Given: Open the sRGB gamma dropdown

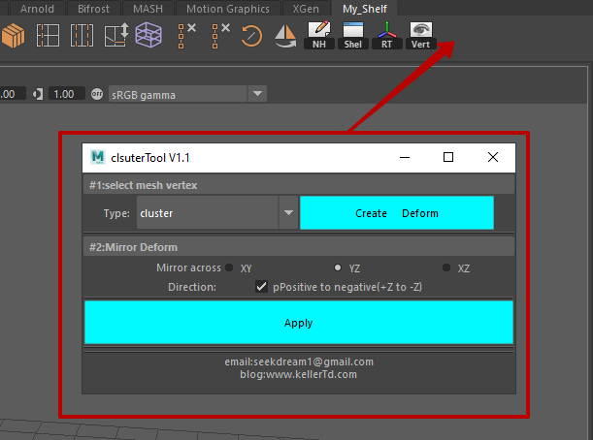Looking at the screenshot, I should coord(187,94).
